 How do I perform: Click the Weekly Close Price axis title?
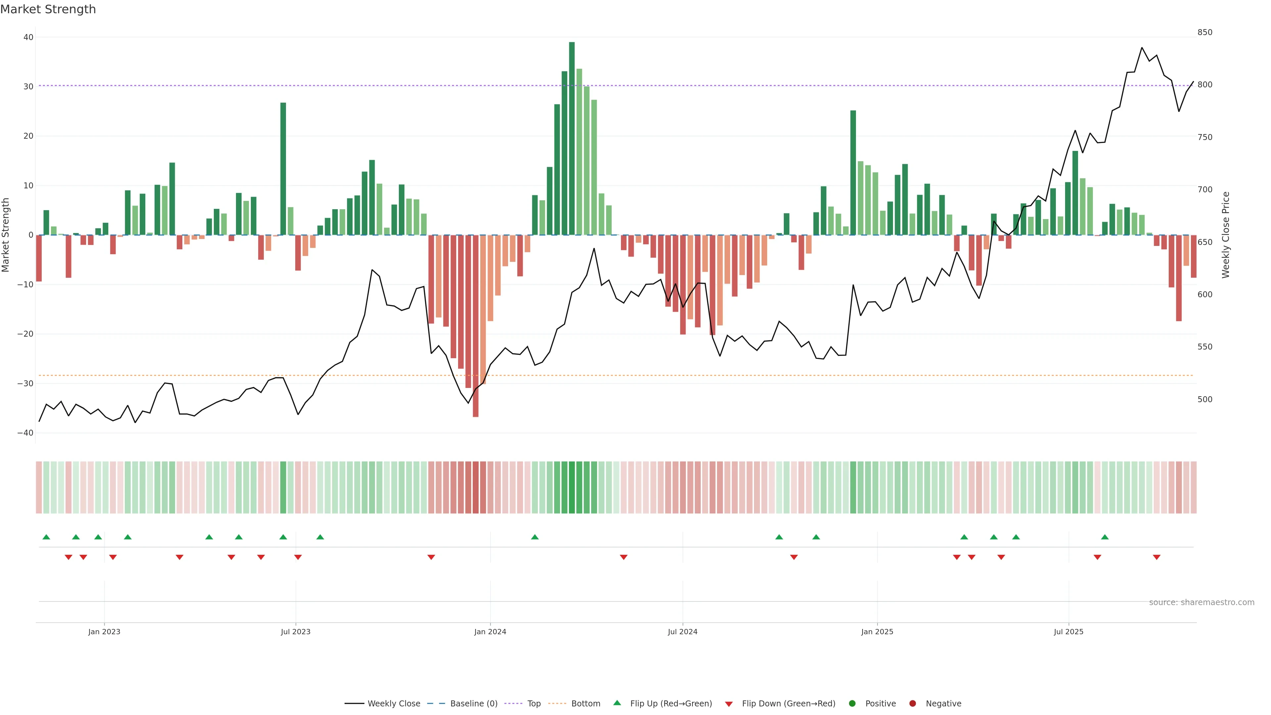(x=1226, y=235)
